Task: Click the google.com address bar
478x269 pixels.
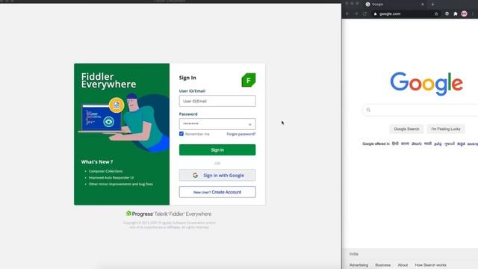Action: pyautogui.click(x=406, y=13)
